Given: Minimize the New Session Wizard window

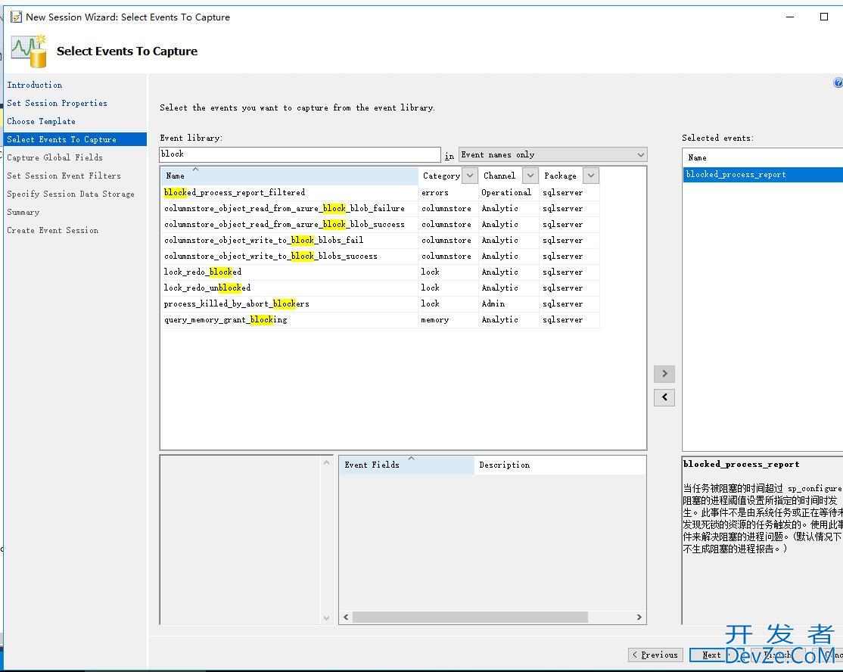Looking at the screenshot, I should pyautogui.click(x=790, y=17).
